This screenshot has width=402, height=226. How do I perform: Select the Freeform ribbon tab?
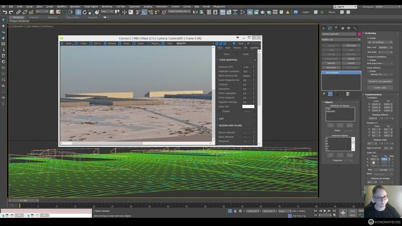tap(34, 18)
